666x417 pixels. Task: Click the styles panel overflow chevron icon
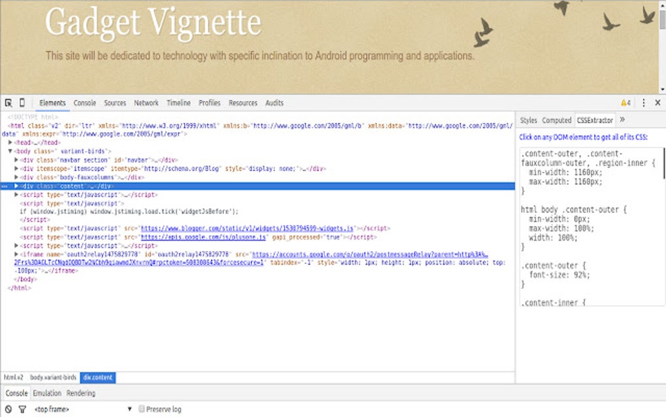(x=622, y=120)
